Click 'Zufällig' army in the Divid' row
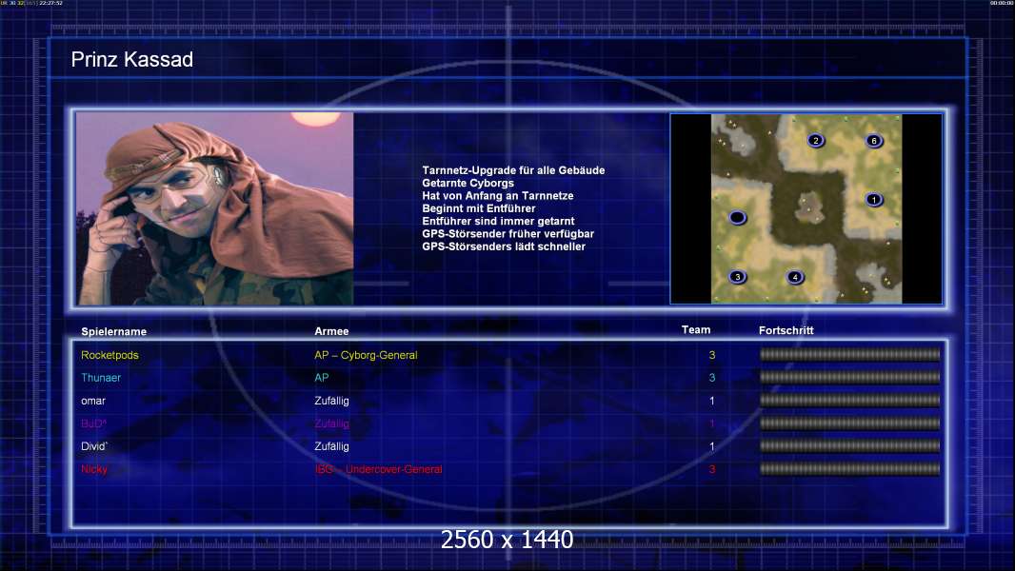Viewport: 1015px width, 571px height. (331, 446)
